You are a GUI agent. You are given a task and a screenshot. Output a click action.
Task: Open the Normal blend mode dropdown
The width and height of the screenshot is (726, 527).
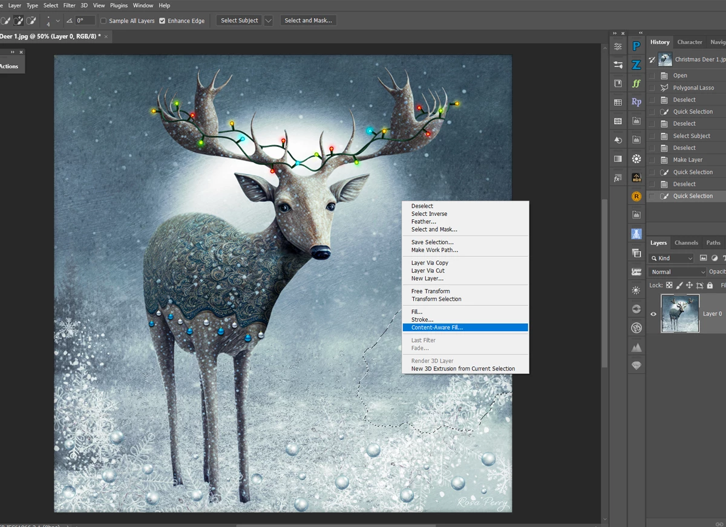[x=677, y=272]
